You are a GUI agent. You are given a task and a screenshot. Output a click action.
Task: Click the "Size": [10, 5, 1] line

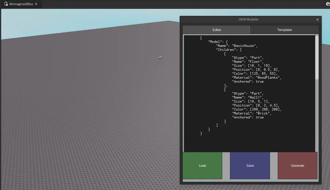251,101
